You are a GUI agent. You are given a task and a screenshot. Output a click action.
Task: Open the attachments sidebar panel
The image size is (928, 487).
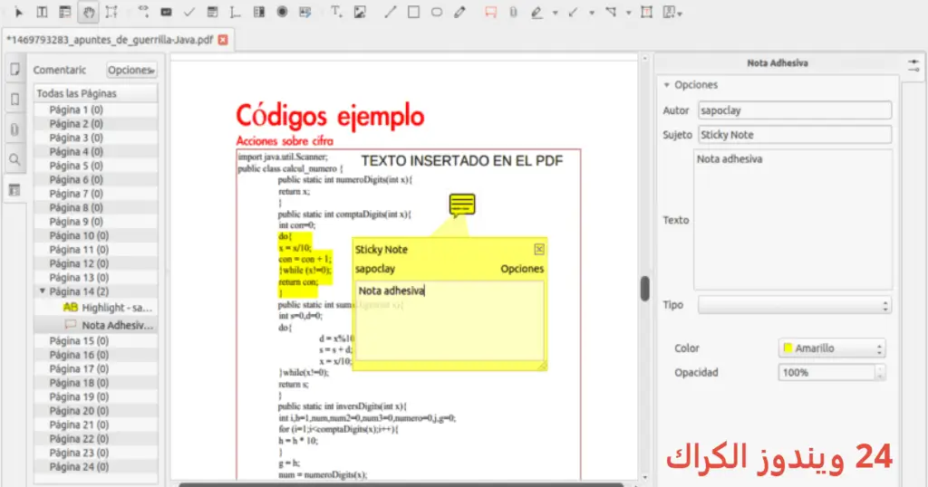click(x=14, y=129)
